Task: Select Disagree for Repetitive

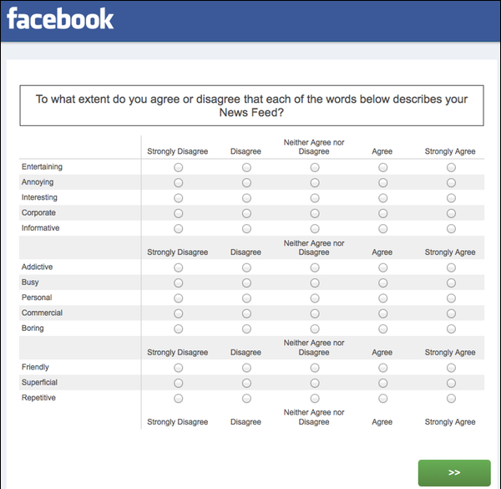Action: pyautogui.click(x=246, y=399)
